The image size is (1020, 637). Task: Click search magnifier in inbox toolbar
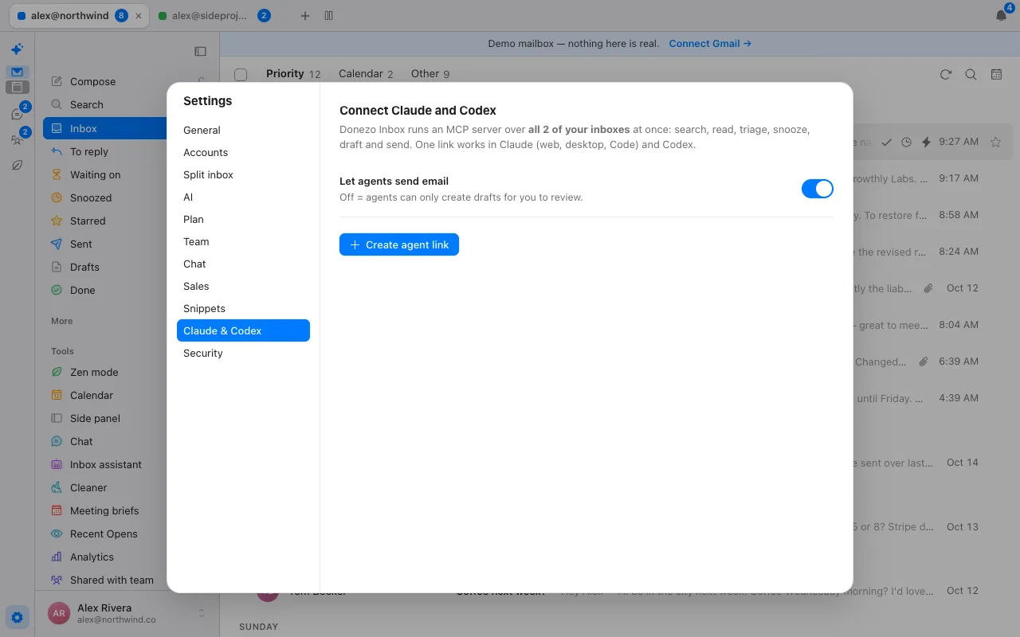(x=971, y=74)
